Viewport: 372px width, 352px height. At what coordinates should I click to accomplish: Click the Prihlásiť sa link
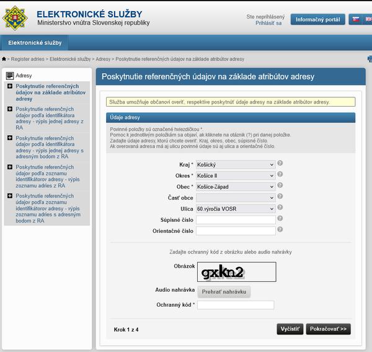point(268,23)
